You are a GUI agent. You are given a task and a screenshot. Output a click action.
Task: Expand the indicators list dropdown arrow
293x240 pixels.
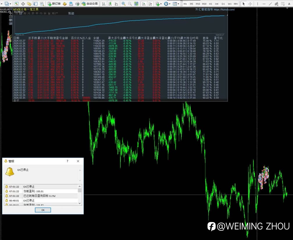[x=161, y=4]
